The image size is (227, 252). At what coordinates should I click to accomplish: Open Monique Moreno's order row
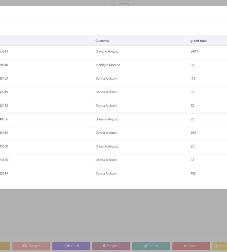tap(108, 65)
